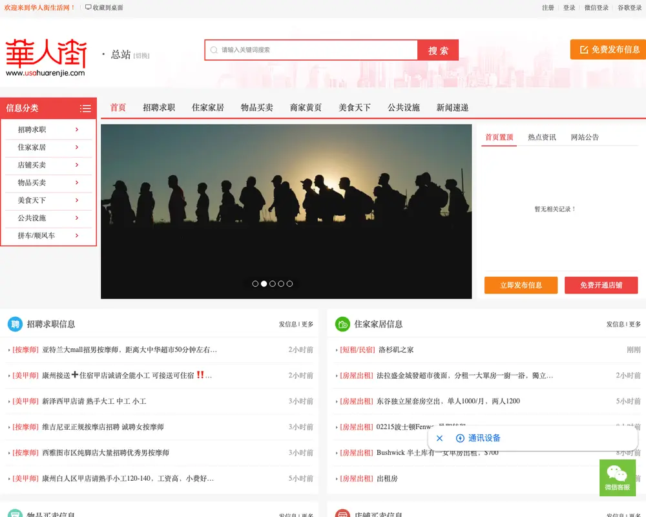The width and height of the screenshot is (646, 517).
Task: Switch to the 热点资讯 panel tab
Action: (x=542, y=137)
